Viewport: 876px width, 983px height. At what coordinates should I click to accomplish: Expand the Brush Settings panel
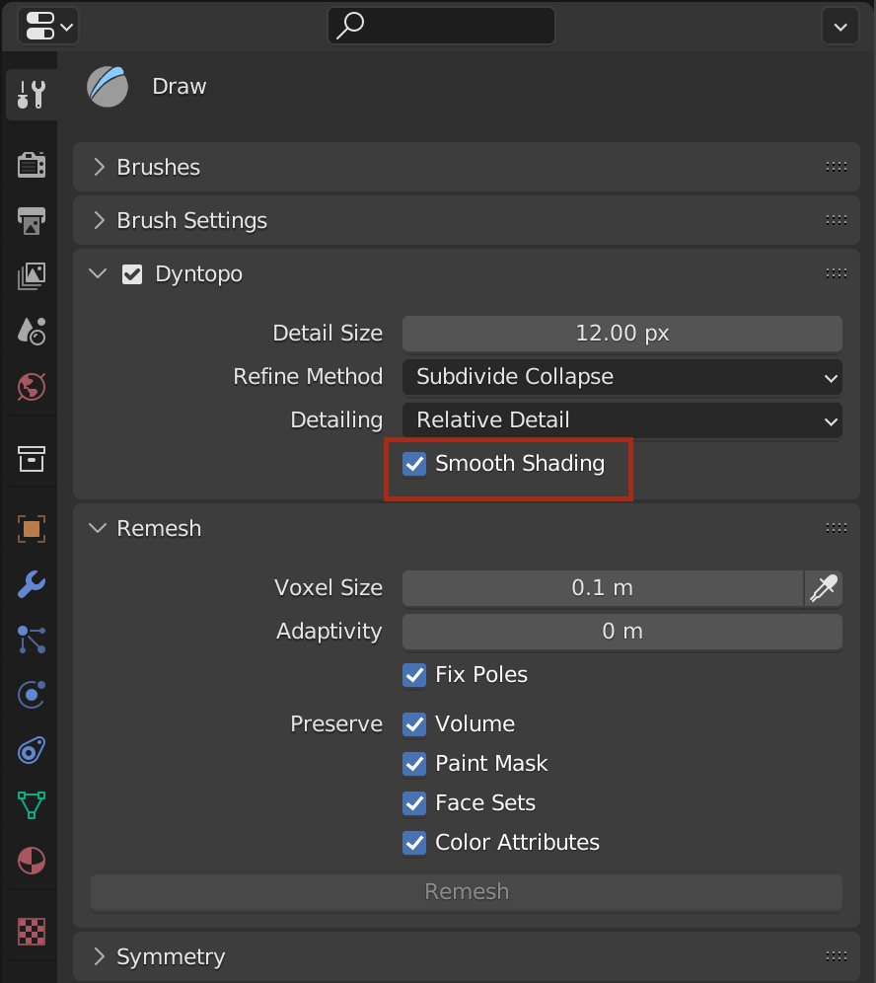point(191,221)
